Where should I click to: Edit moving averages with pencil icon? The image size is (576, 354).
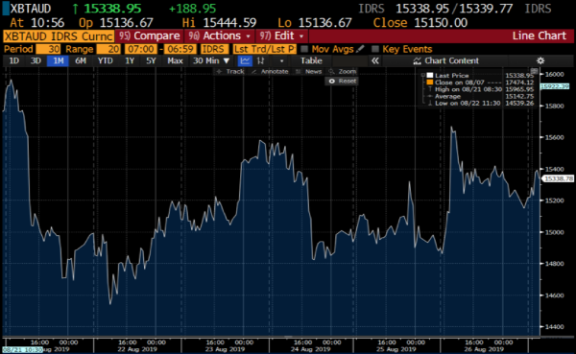360,49
